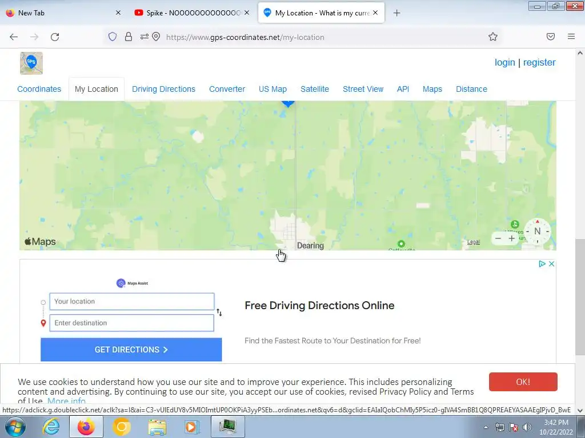585x438 pixels.
Task: Show hidden tray icons arrow
Action: pyautogui.click(x=486, y=427)
